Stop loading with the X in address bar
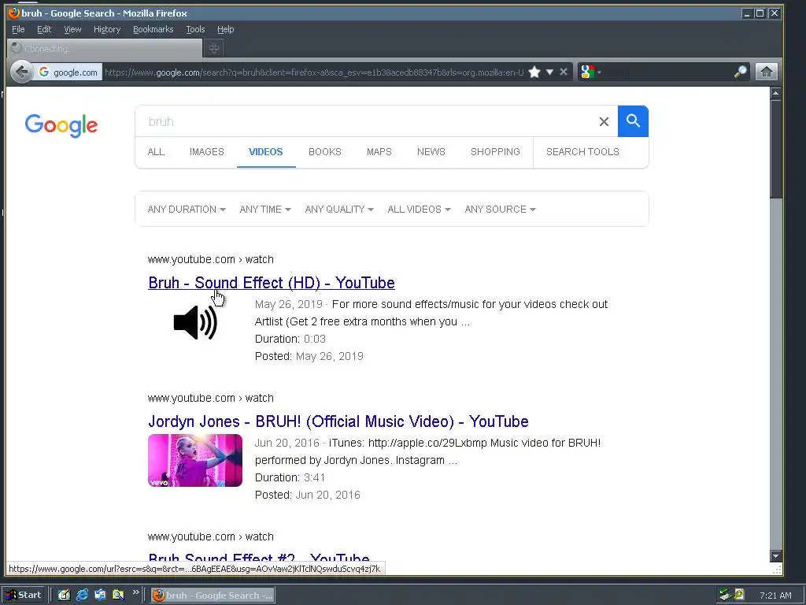The width and height of the screenshot is (806, 605). click(564, 72)
